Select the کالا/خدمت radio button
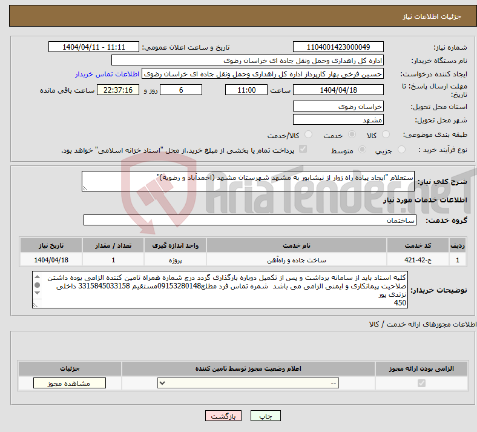This screenshot has height=432, width=477. point(308,135)
